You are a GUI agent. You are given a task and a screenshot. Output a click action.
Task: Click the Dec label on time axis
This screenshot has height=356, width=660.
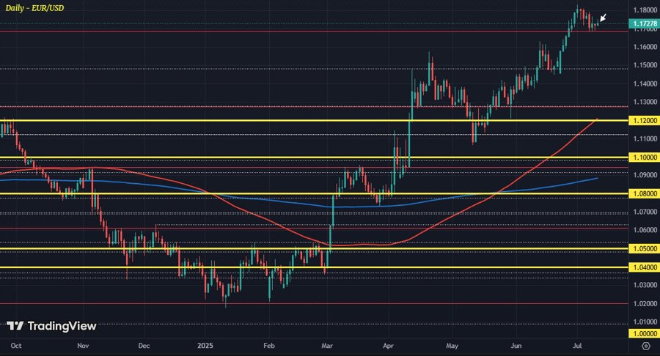coord(144,344)
